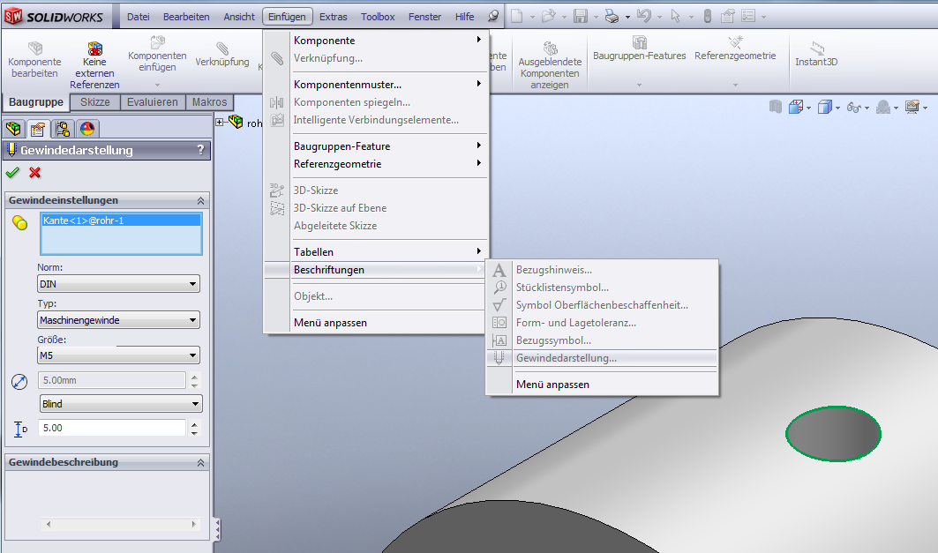Open the ConfigurationManager tab icon

point(63,129)
